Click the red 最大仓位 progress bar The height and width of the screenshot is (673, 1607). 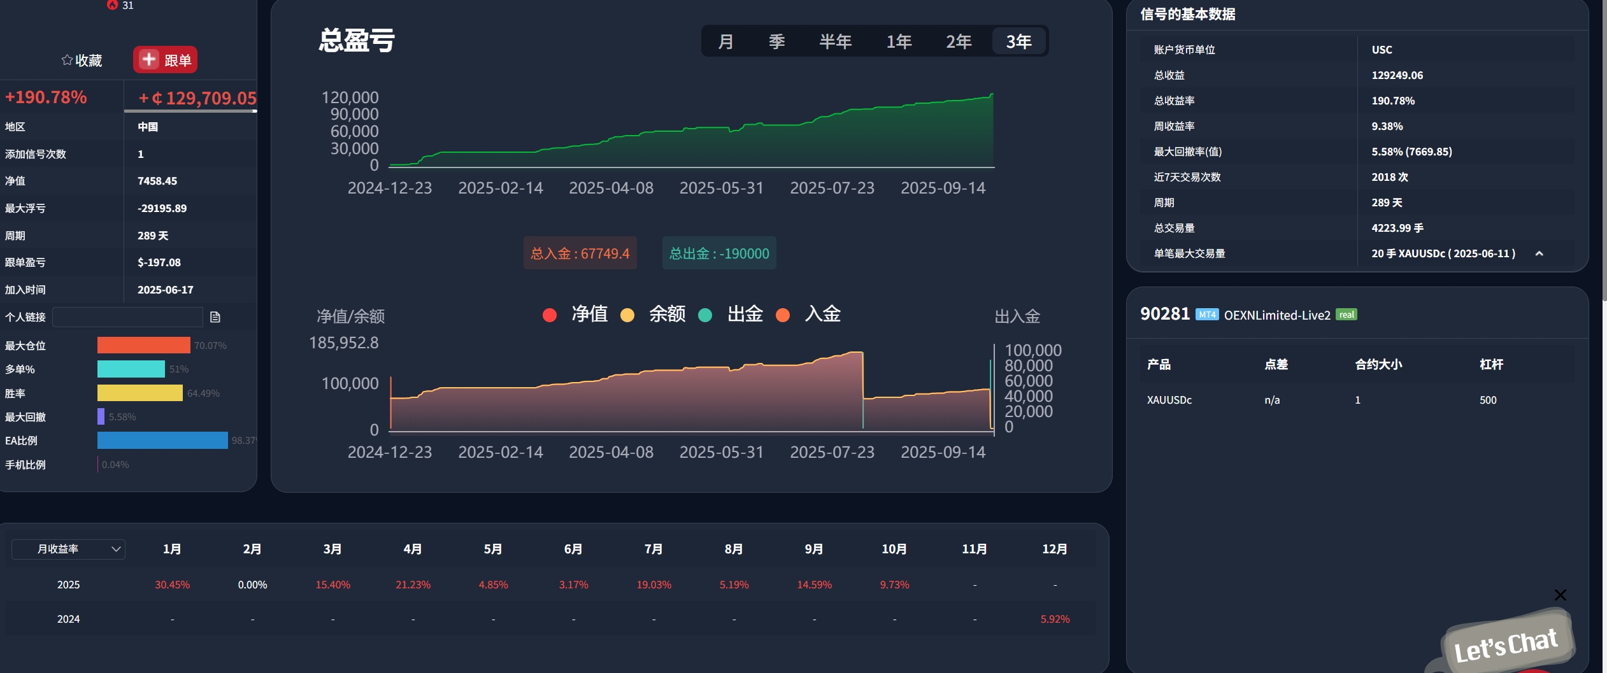(144, 345)
